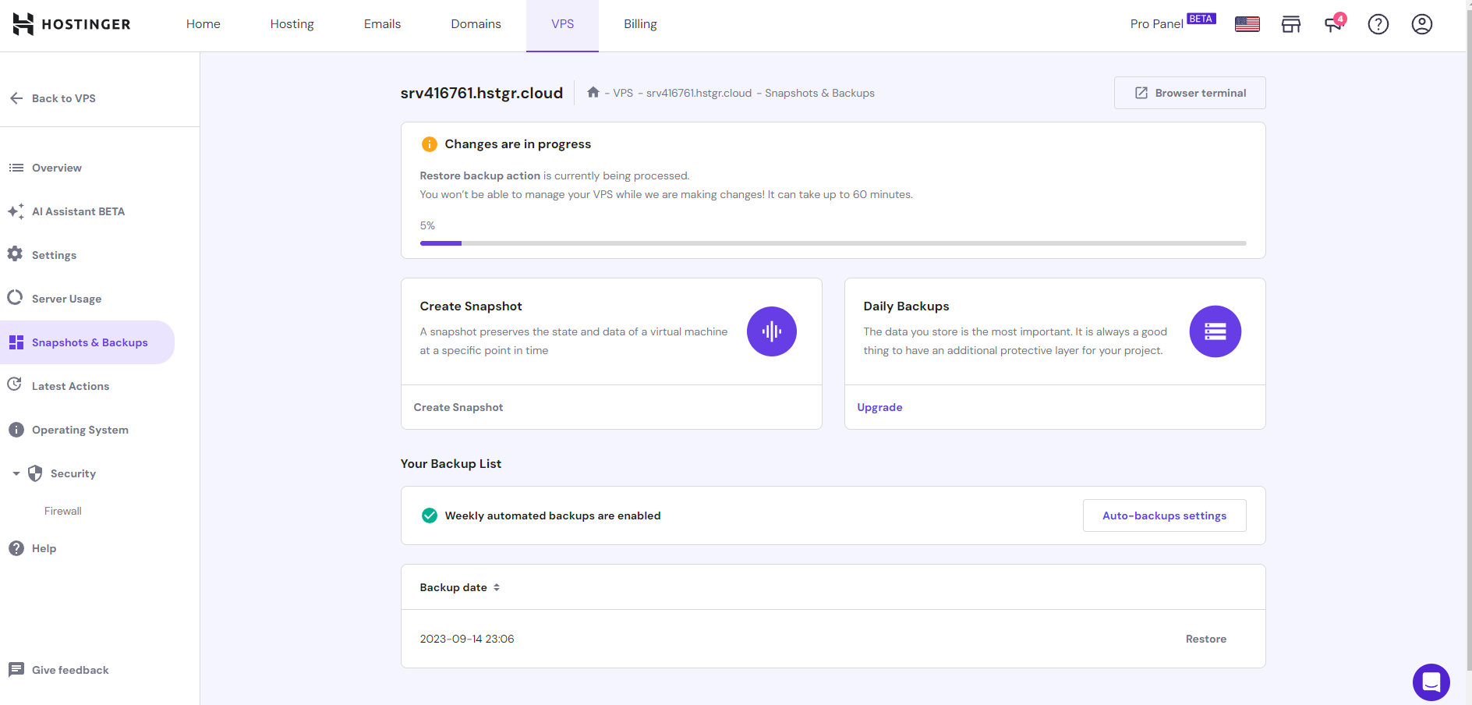Screen dimensions: 1472x705
Task: Click the orange info icon in progress notice
Action: click(430, 144)
